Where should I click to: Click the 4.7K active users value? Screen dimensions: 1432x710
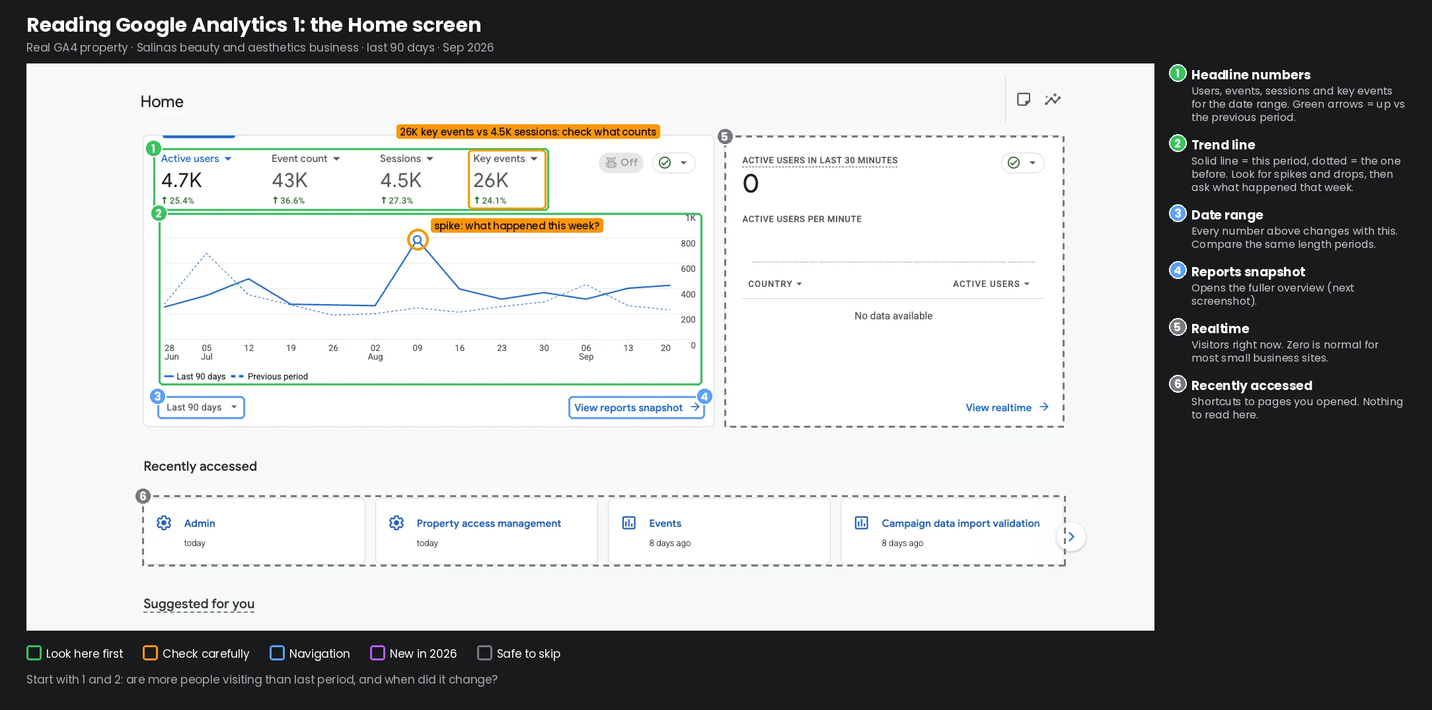pos(182,180)
